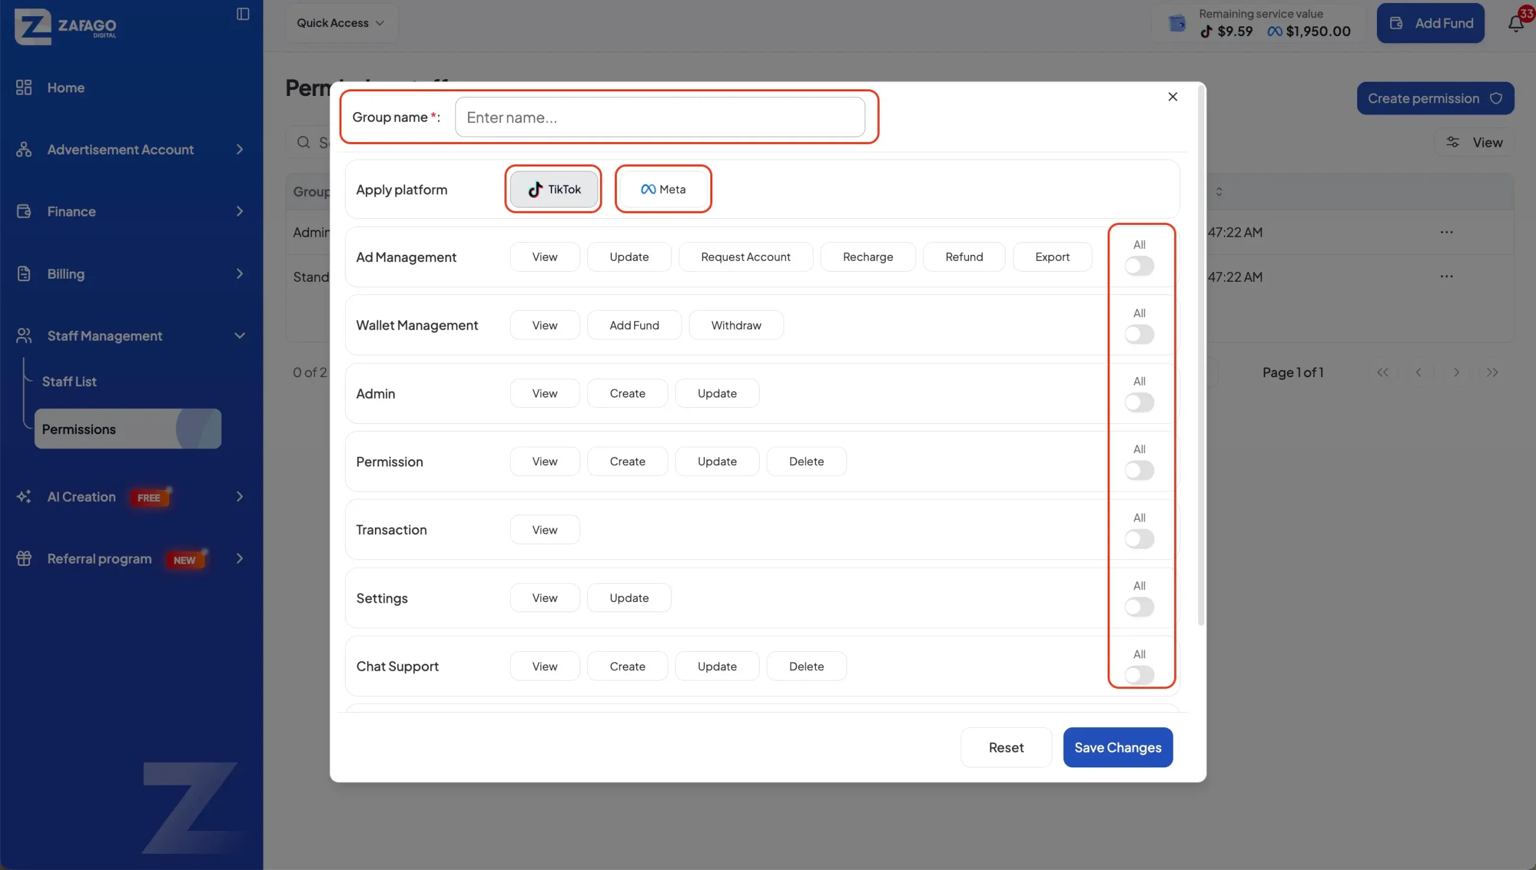This screenshot has width=1536, height=870.
Task: Expand the Finance menu chevron
Action: click(x=239, y=211)
